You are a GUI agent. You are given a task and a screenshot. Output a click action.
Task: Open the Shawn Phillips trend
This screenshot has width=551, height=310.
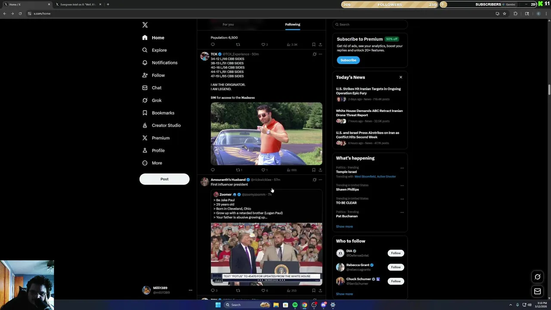[347, 189]
